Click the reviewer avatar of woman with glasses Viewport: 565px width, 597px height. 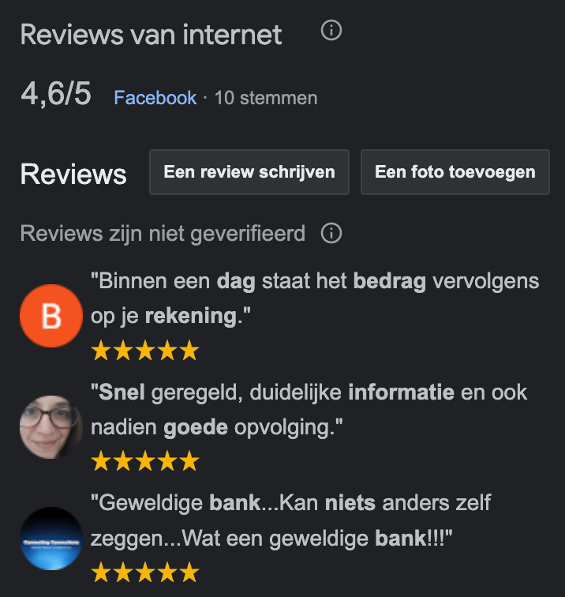click(x=51, y=426)
